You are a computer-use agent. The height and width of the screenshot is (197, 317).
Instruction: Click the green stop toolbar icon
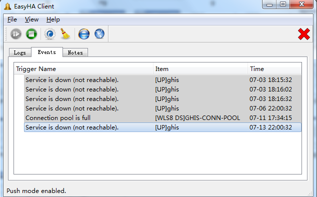coord(31,34)
